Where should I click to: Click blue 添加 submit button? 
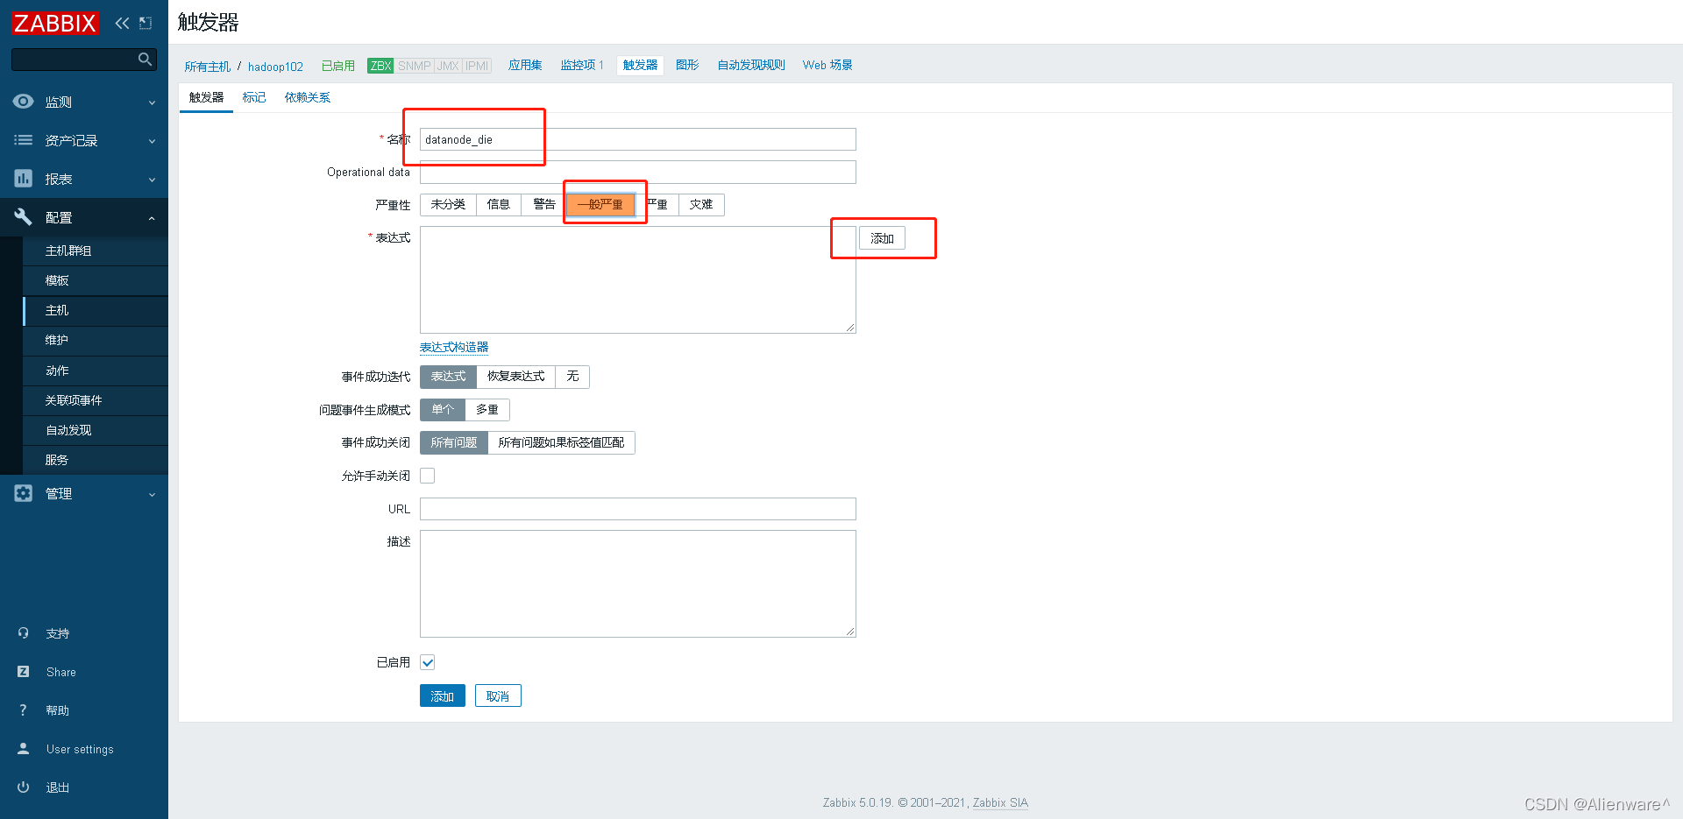pyautogui.click(x=443, y=696)
